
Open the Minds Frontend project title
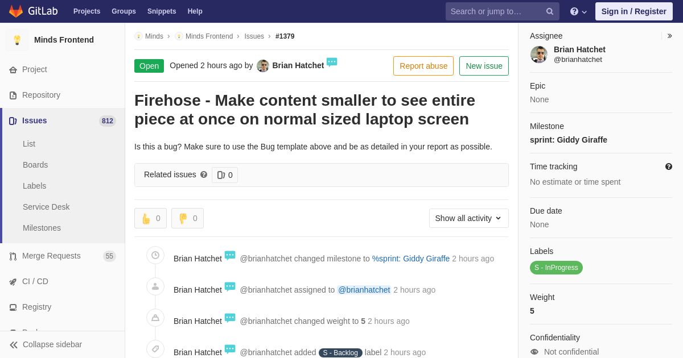click(64, 40)
